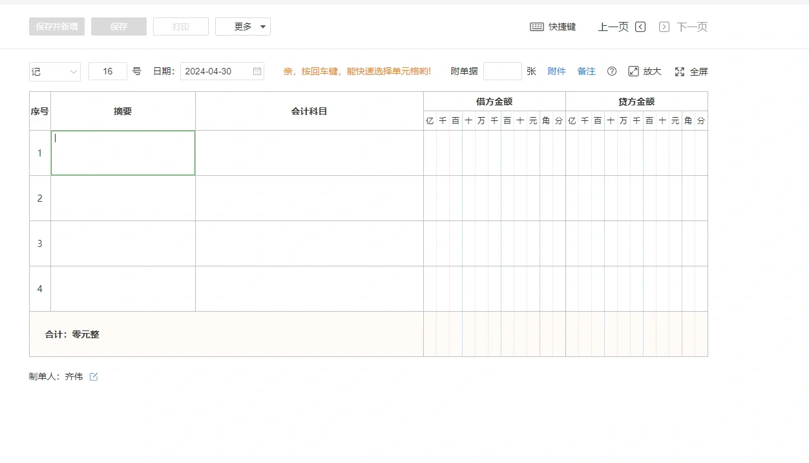This screenshot has height=463, width=809.
Task: Click the 快捷键 keyboard shortcuts icon
Action: pos(537,27)
